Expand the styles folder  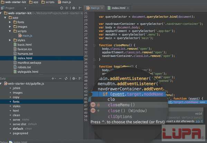10,40
